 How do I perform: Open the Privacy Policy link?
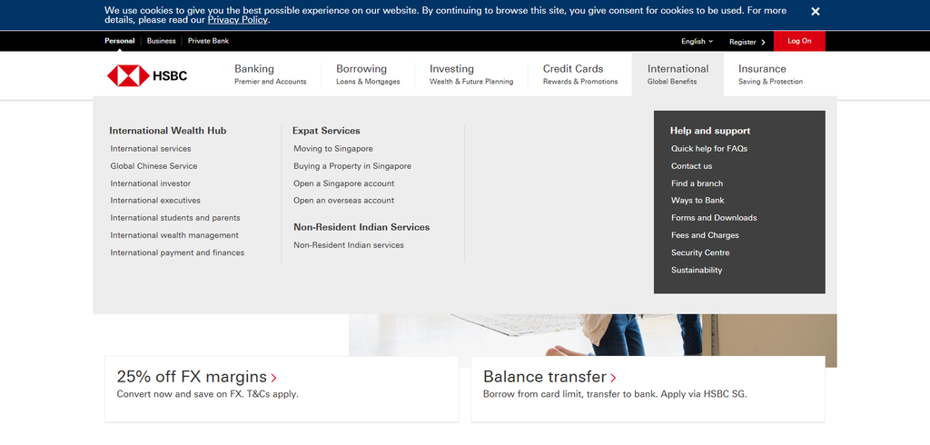pos(238,20)
